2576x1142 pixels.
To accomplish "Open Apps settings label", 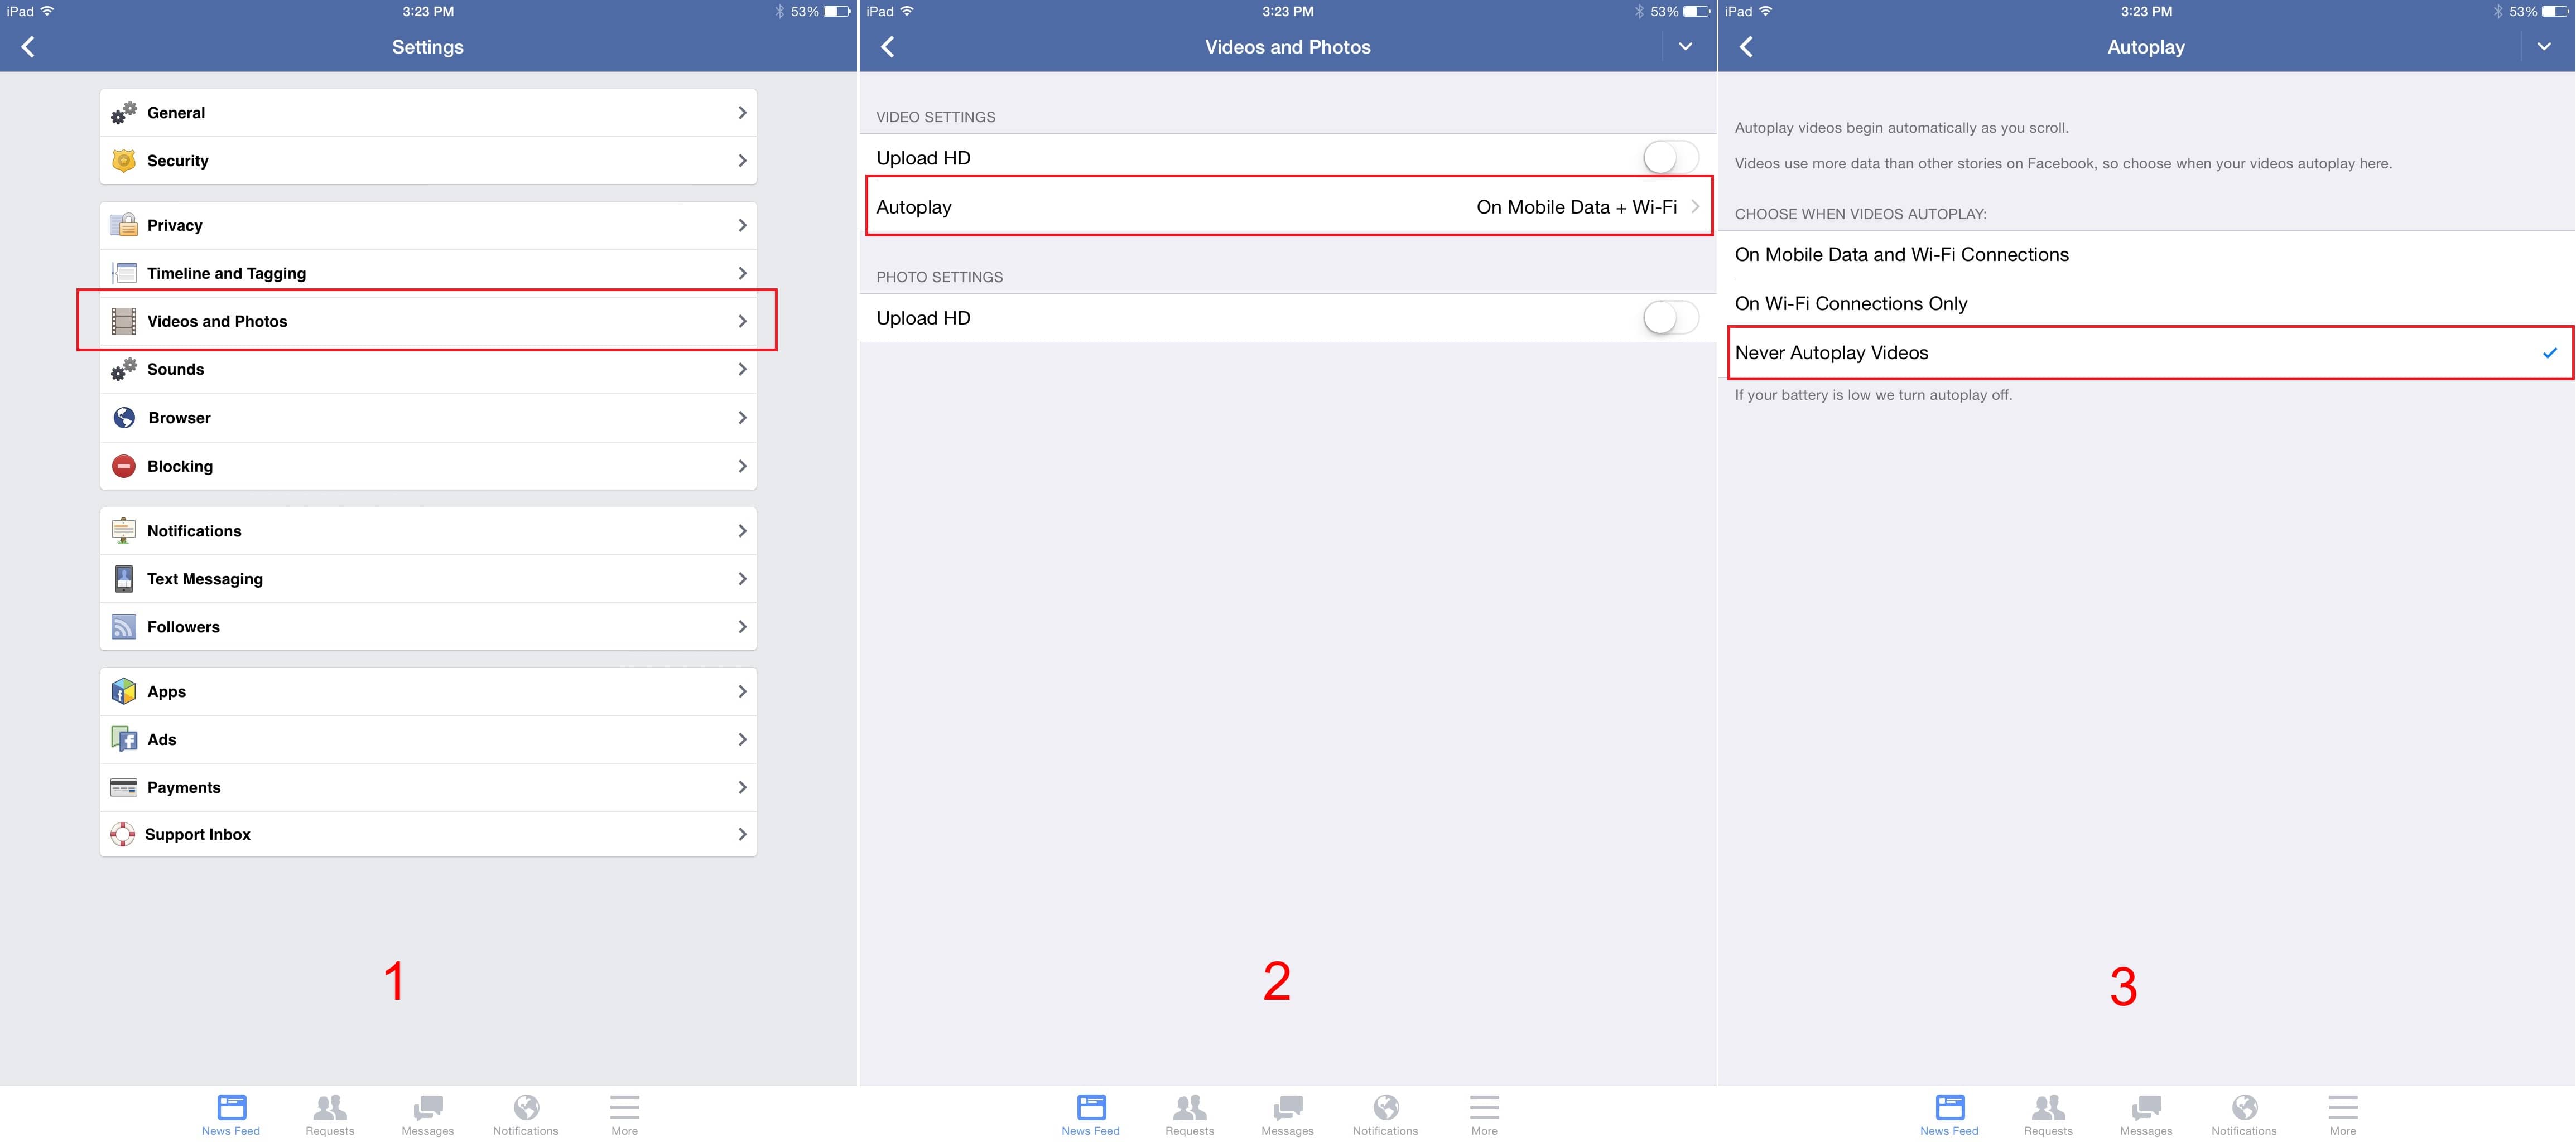I will (x=167, y=691).
